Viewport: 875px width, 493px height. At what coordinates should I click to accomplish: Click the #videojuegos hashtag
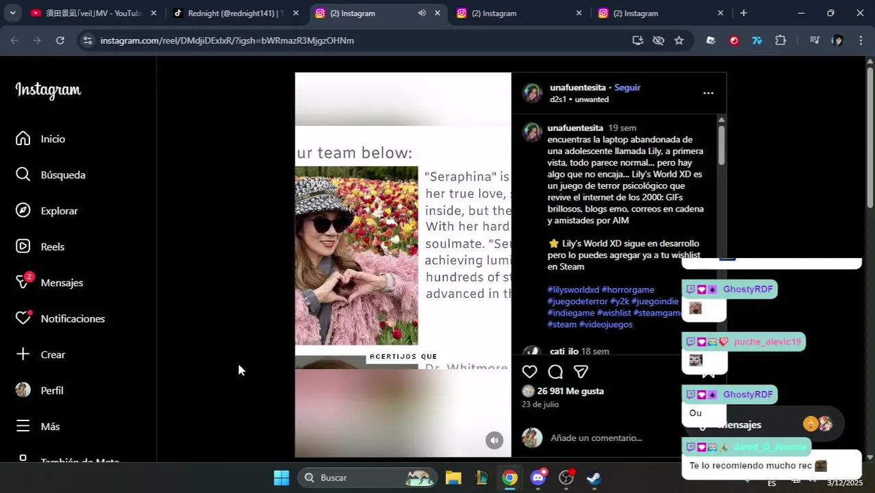click(x=606, y=325)
